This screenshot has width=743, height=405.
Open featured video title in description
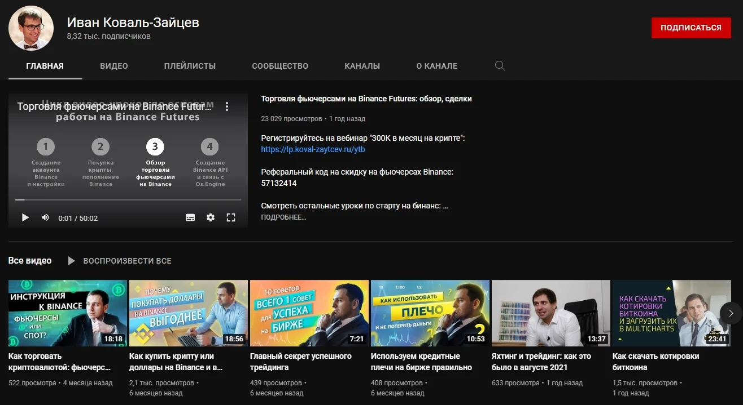(366, 99)
